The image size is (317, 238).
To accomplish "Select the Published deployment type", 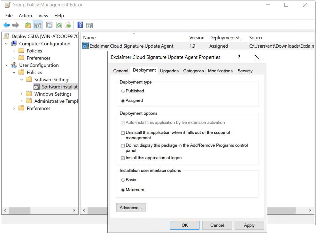I will [x=123, y=91].
